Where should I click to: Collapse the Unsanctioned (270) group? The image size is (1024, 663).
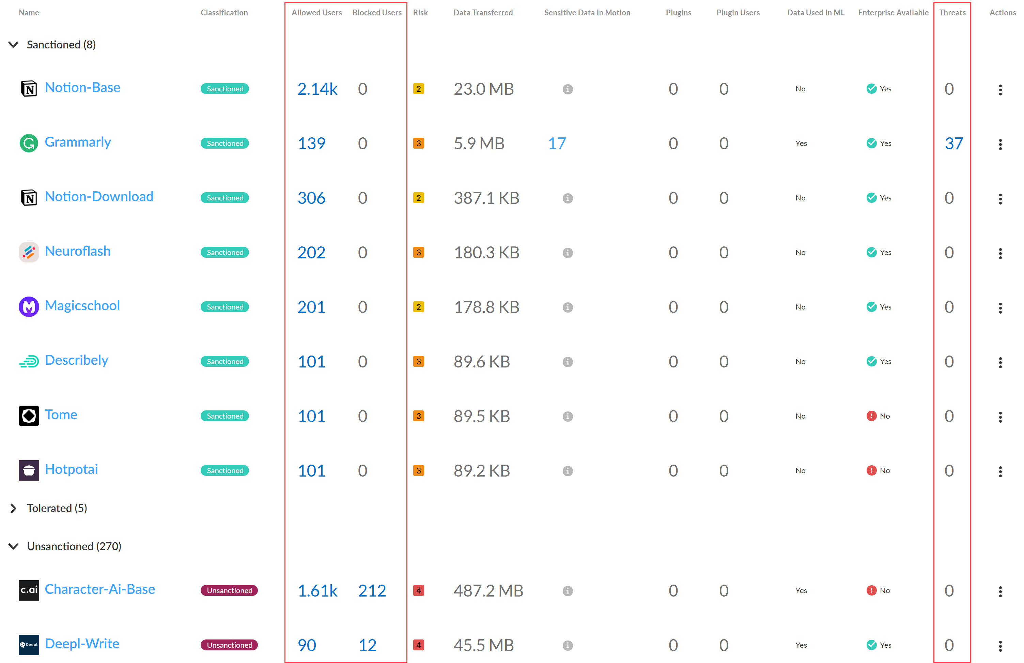coord(13,546)
